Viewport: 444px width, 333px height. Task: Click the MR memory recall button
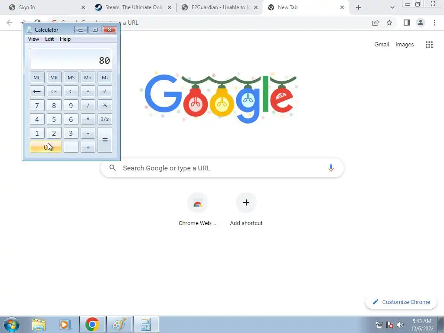(x=54, y=78)
